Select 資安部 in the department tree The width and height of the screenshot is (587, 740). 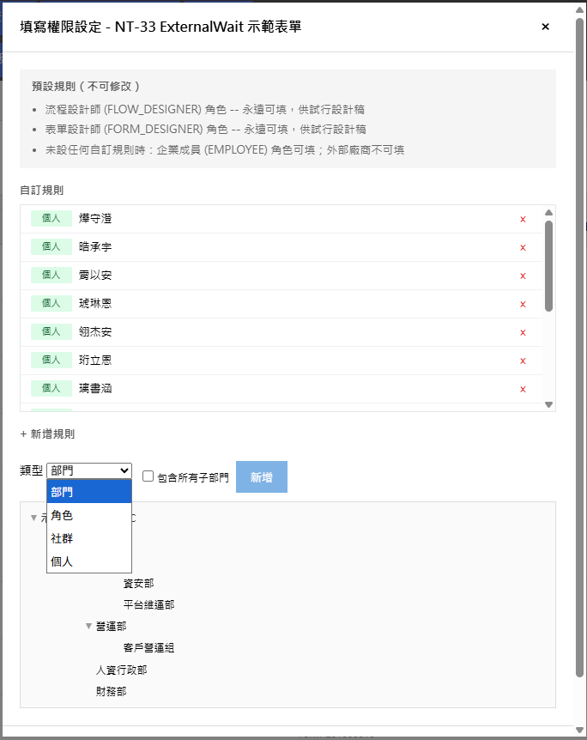139,583
